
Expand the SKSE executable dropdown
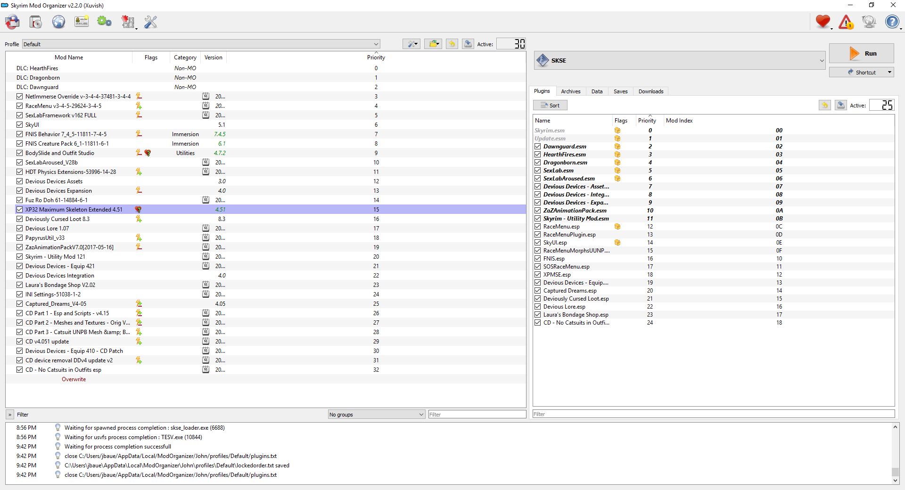point(680,60)
